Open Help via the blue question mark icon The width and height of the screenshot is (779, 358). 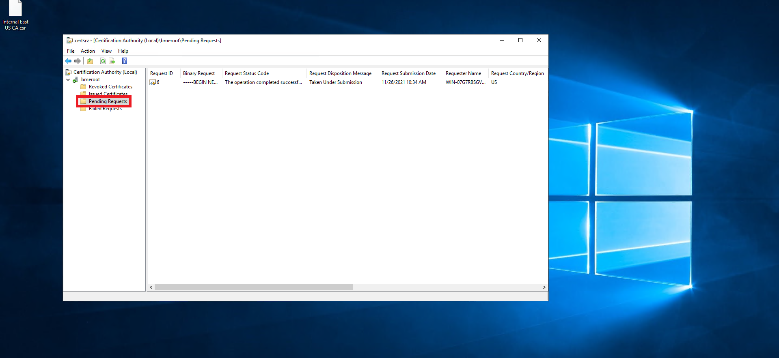[x=125, y=61]
